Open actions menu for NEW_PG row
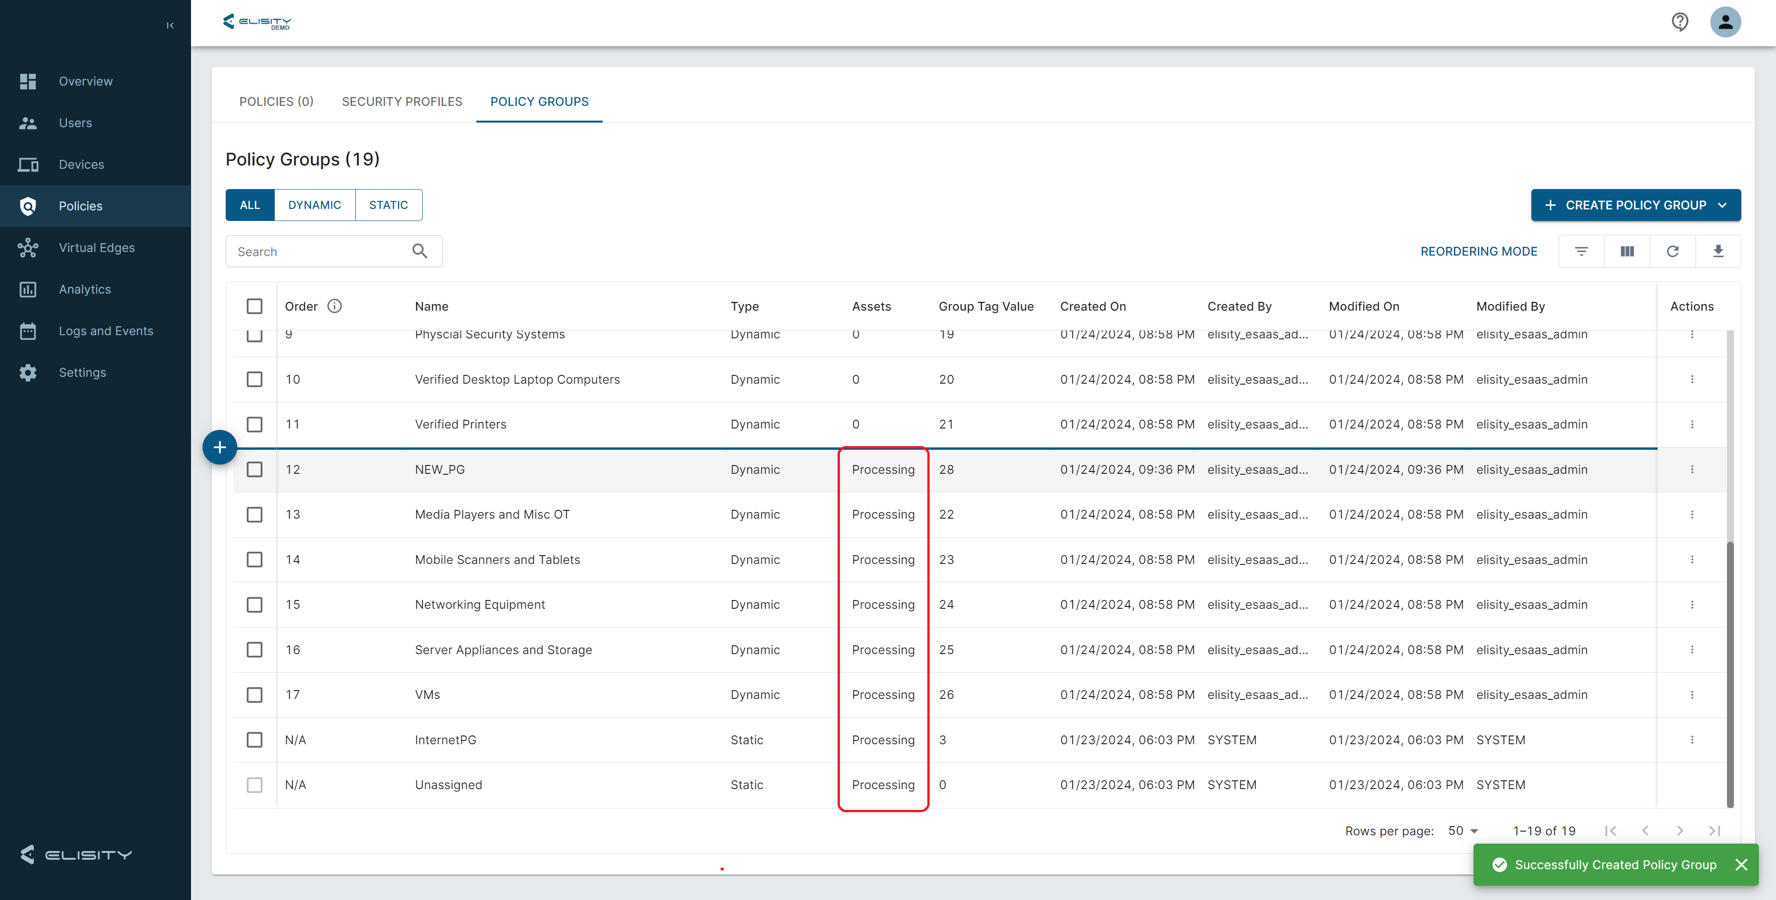Image resolution: width=1776 pixels, height=900 pixels. click(x=1692, y=469)
